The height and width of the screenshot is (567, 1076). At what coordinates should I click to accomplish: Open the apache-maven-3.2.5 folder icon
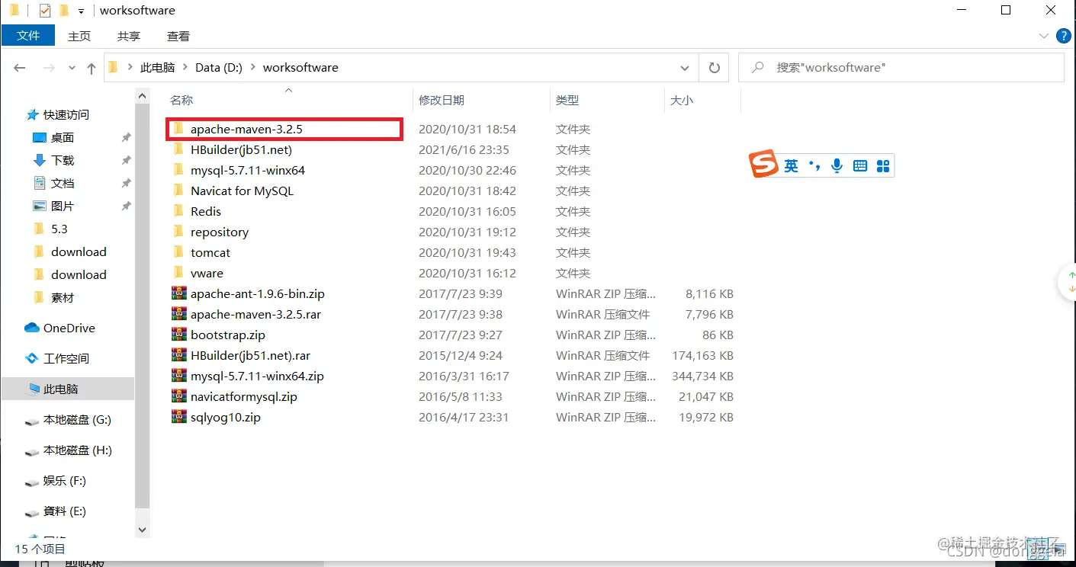(x=178, y=129)
